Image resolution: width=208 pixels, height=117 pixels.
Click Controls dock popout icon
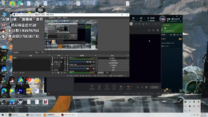pyautogui.click(x=128, y=56)
